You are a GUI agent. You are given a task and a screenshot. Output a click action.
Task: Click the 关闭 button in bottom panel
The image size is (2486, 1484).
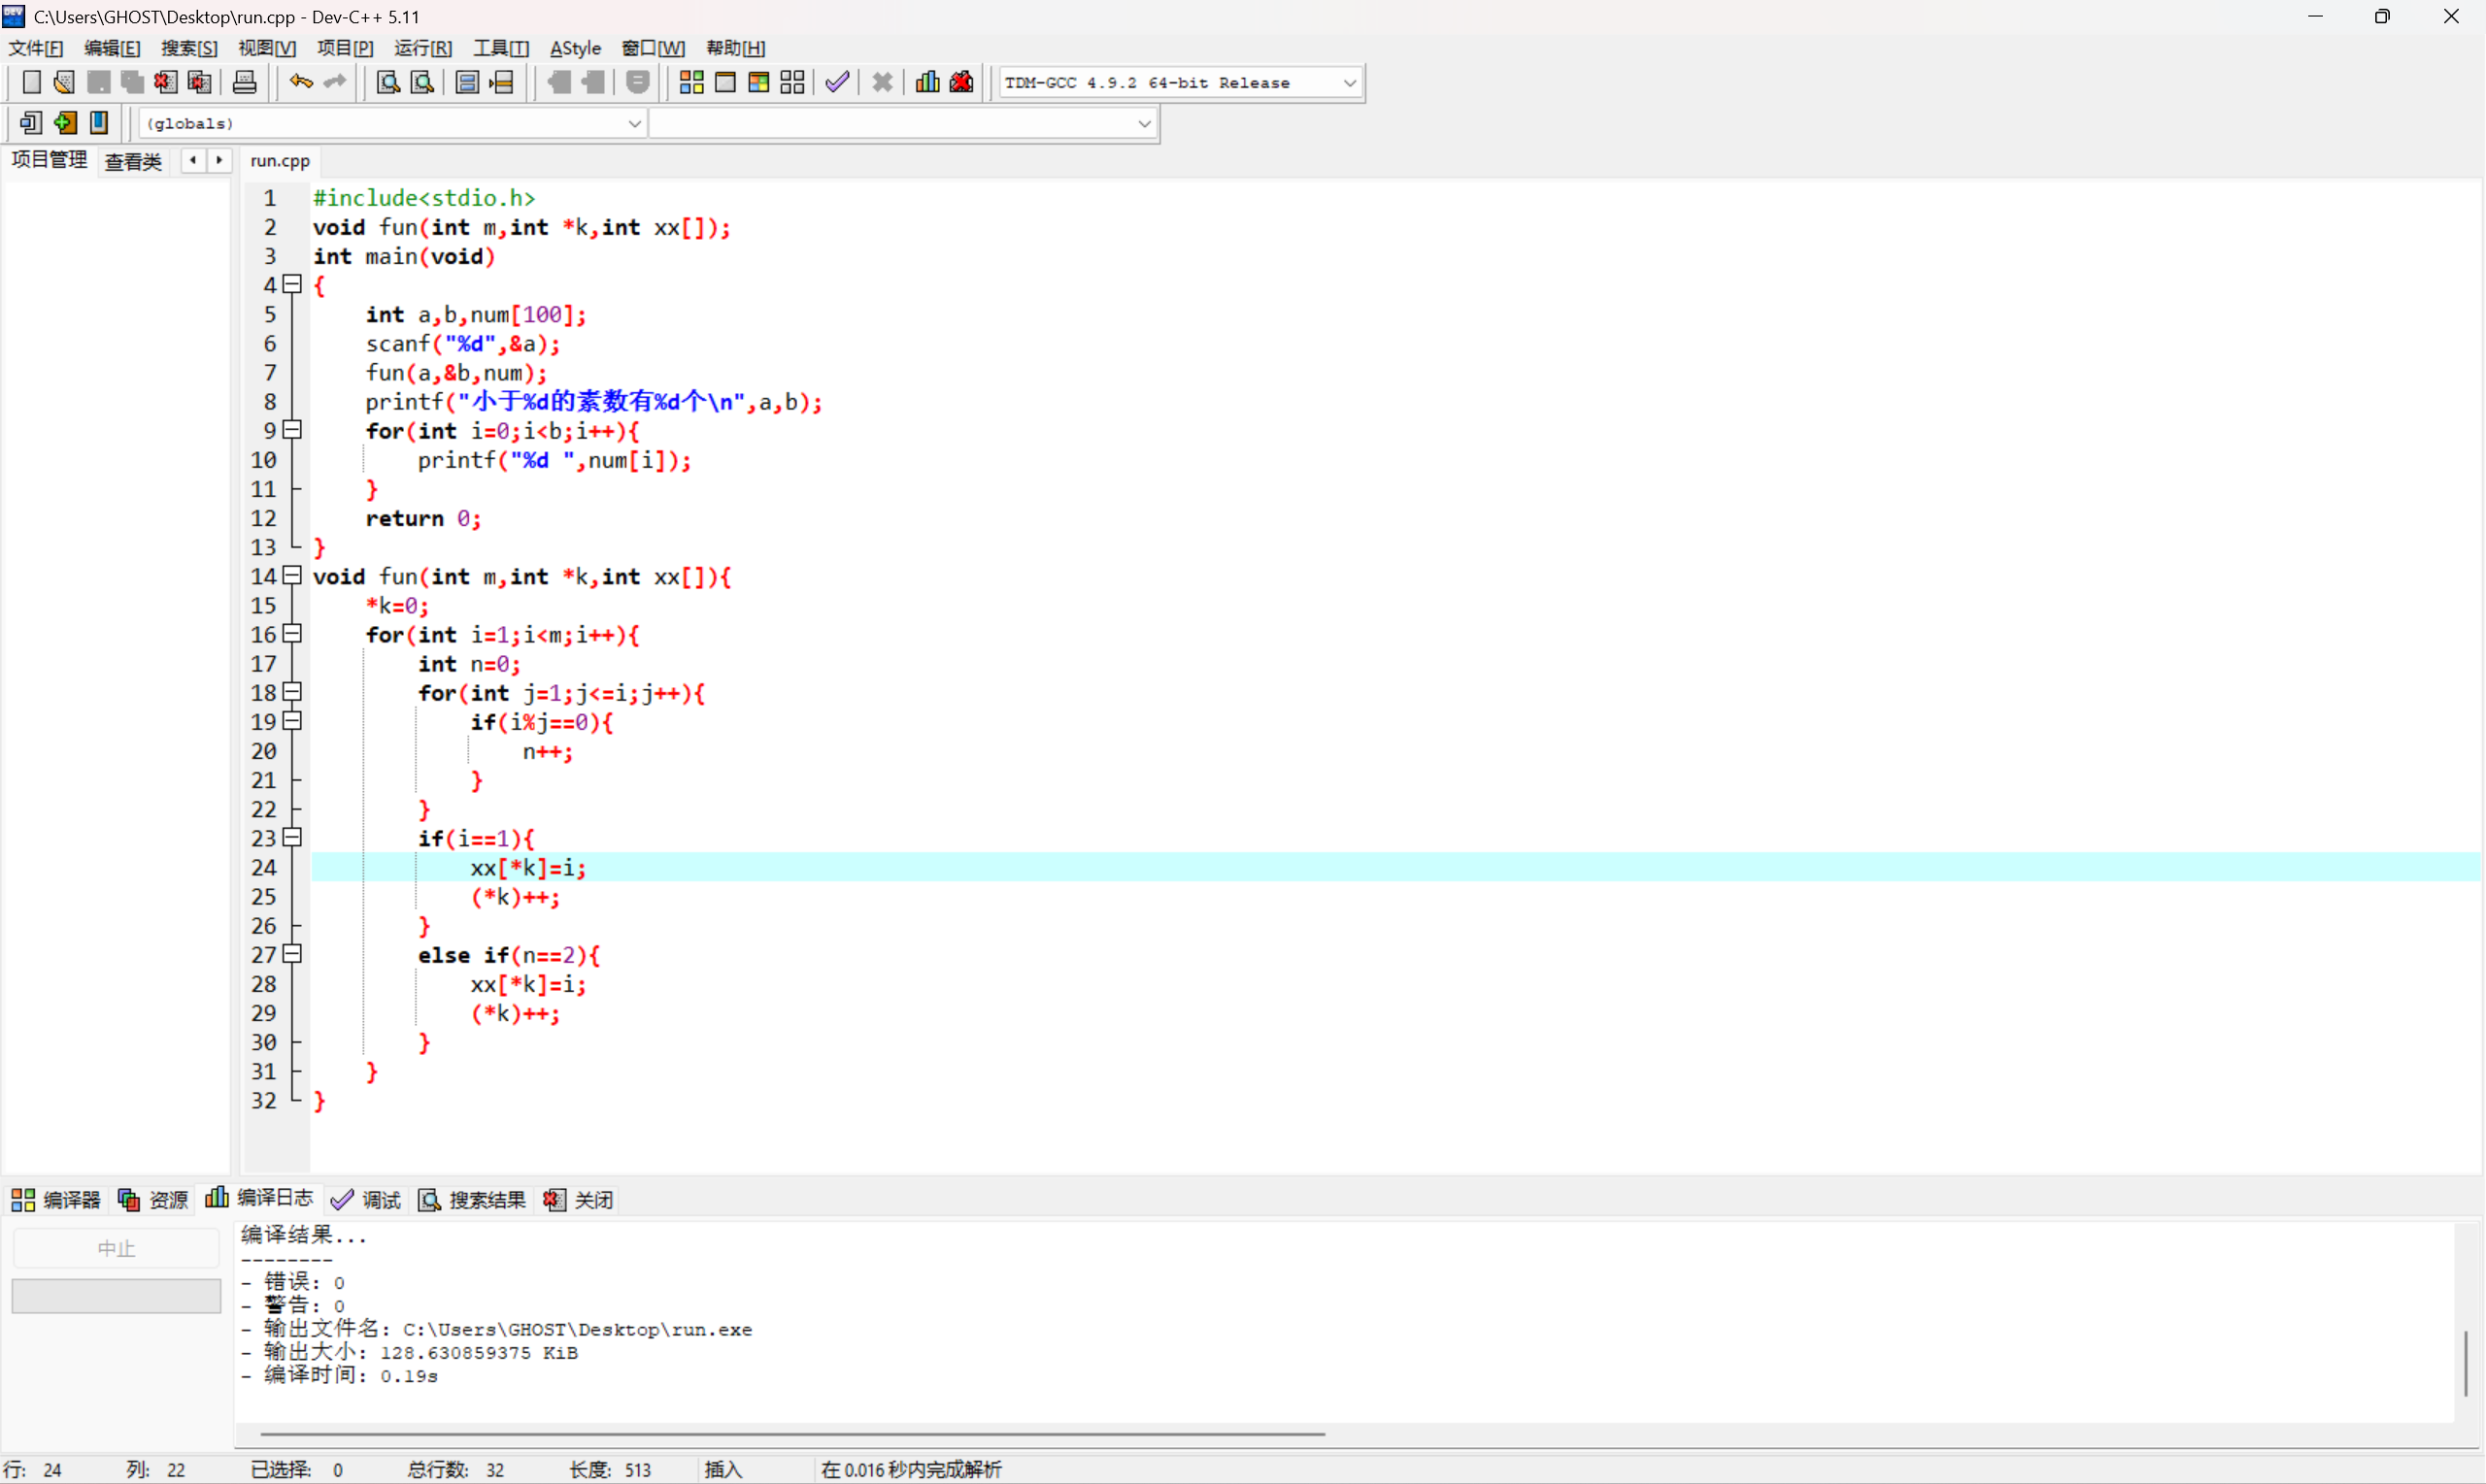[x=578, y=1199]
